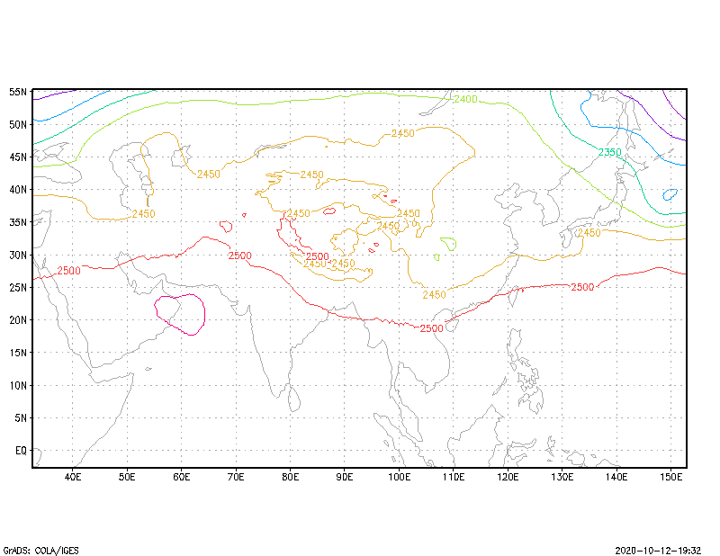
Task: Click the 2500 label in the Pacific near 135E
Action: pos(582,287)
